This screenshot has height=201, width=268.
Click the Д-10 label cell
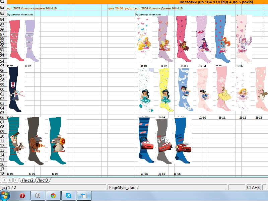[203, 118]
